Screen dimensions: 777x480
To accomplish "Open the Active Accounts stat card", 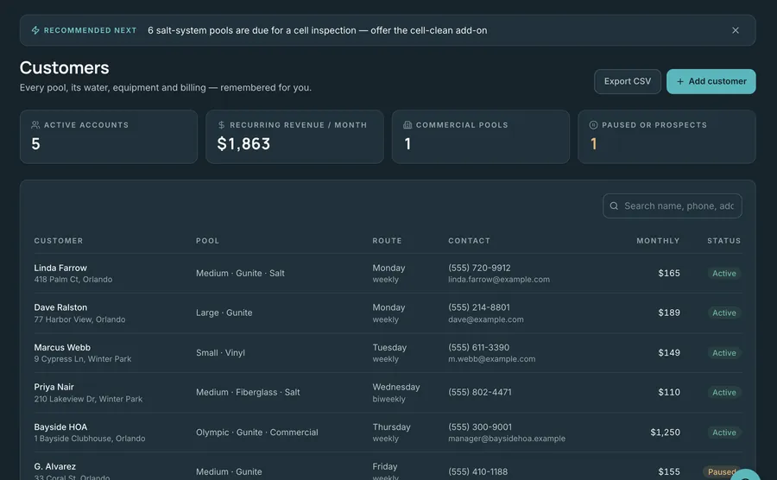I will [x=109, y=136].
